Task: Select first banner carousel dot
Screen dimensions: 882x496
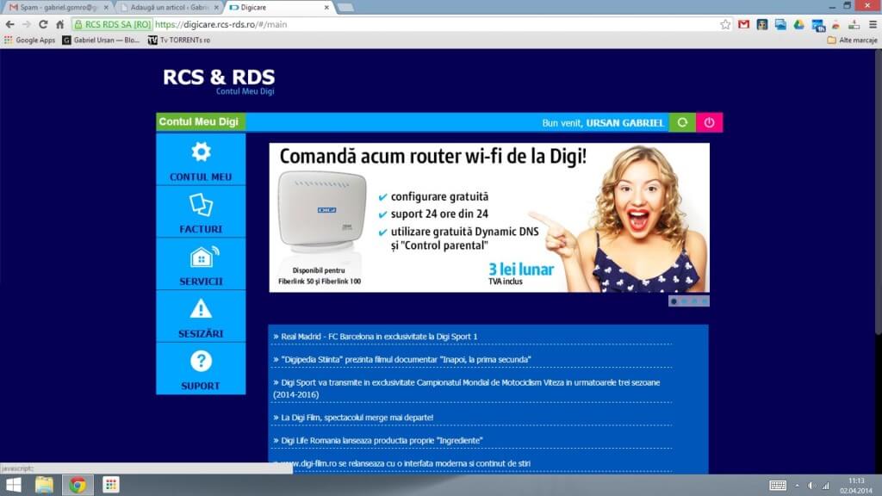Action: (x=674, y=301)
